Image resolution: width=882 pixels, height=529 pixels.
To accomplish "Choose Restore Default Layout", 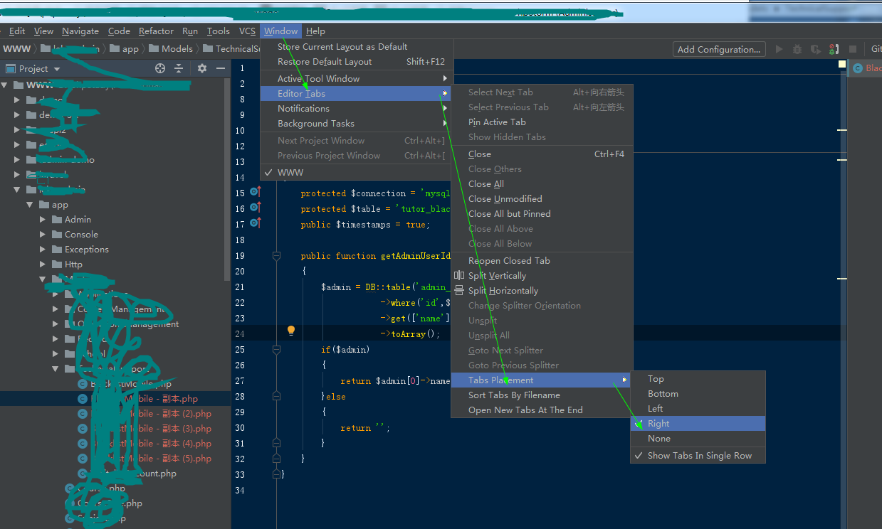I will pyautogui.click(x=356, y=62).
